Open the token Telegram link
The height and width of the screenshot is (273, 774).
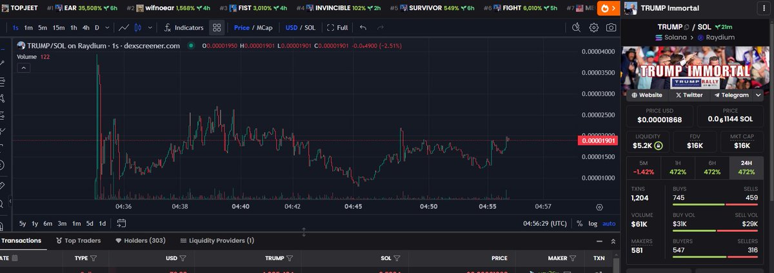click(x=731, y=95)
